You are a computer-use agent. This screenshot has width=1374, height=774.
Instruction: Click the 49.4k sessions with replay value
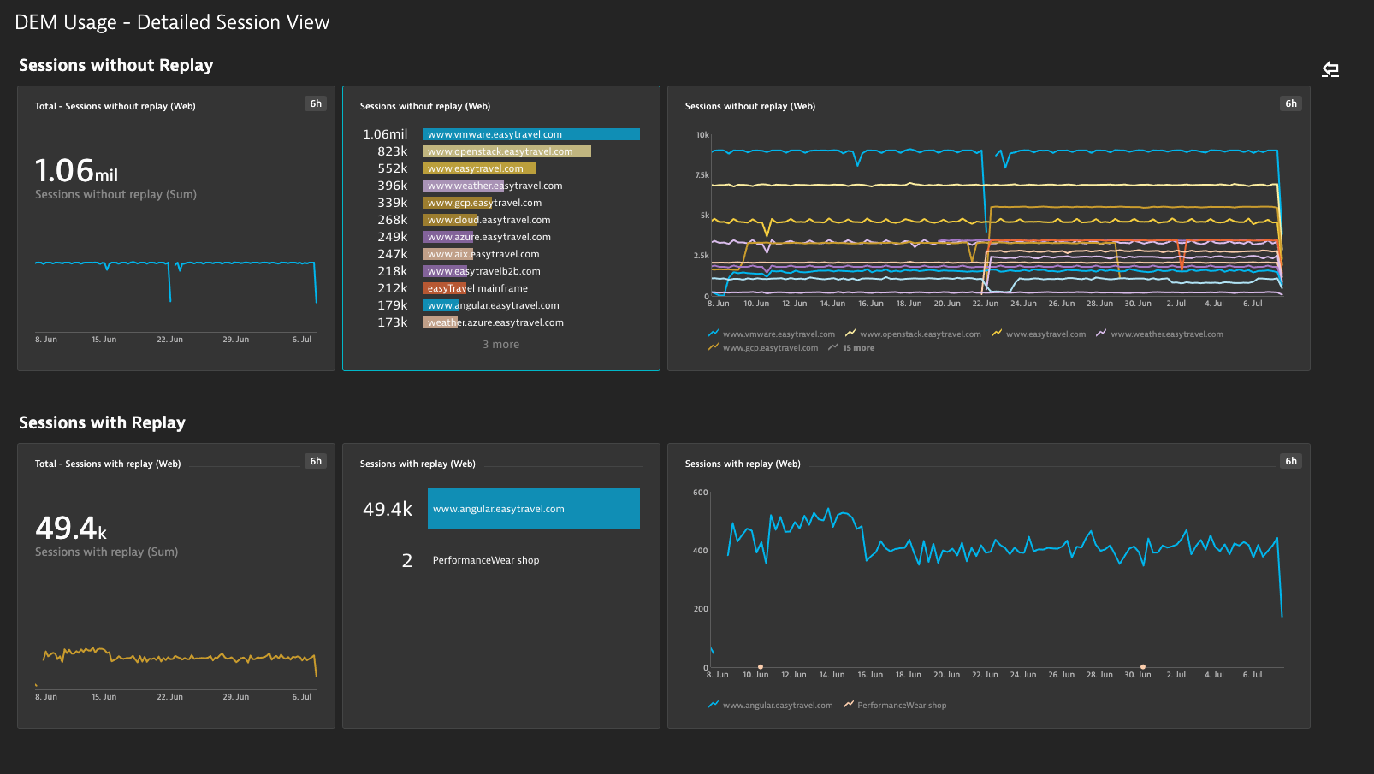[x=71, y=529]
